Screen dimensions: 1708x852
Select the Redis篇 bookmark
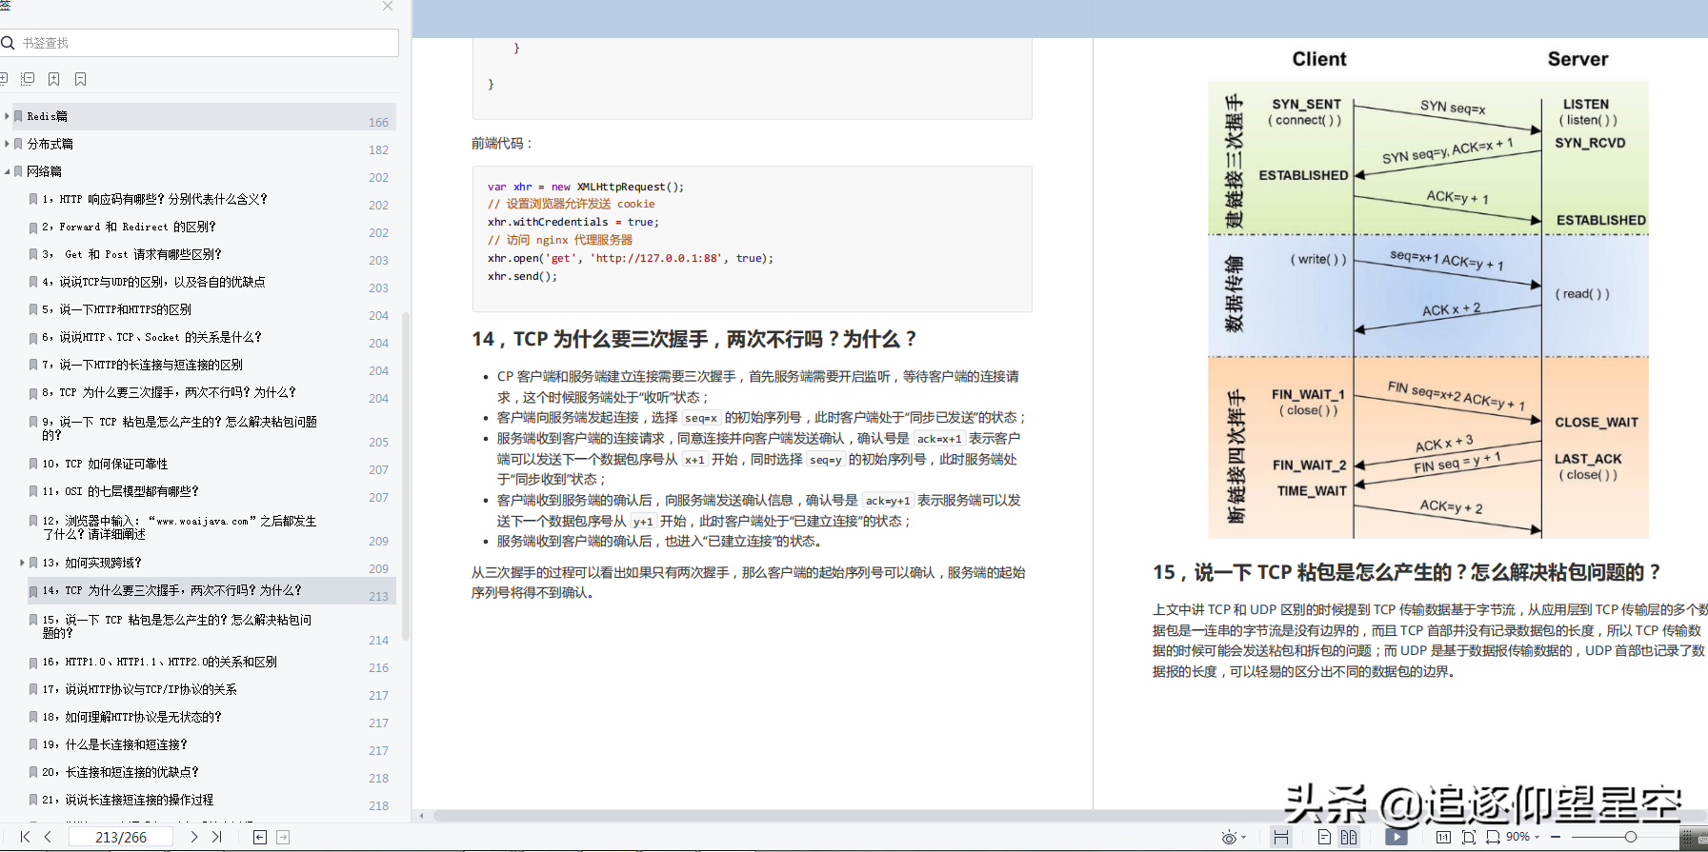47,116
